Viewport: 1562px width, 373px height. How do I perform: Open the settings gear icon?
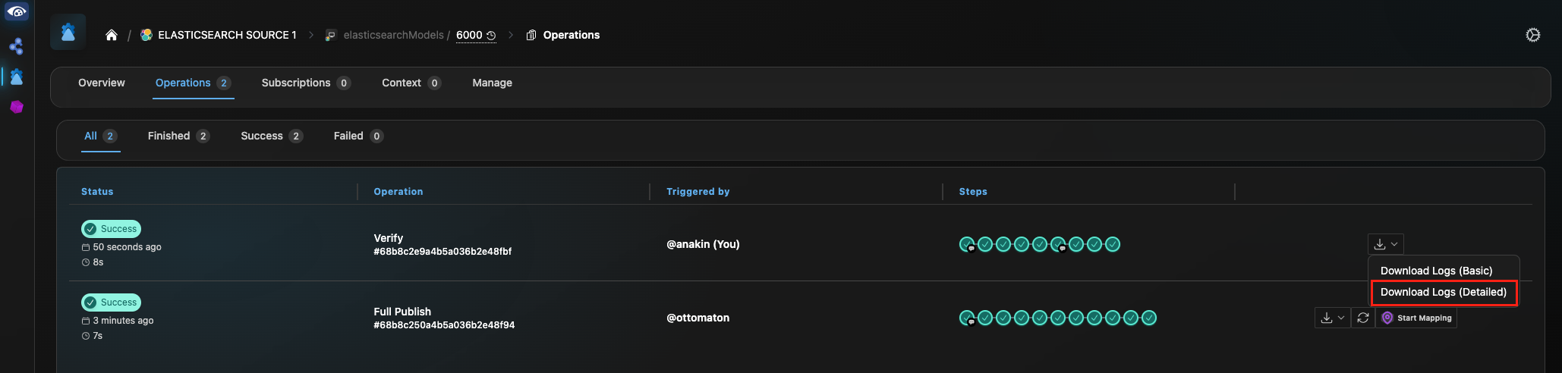click(1532, 35)
